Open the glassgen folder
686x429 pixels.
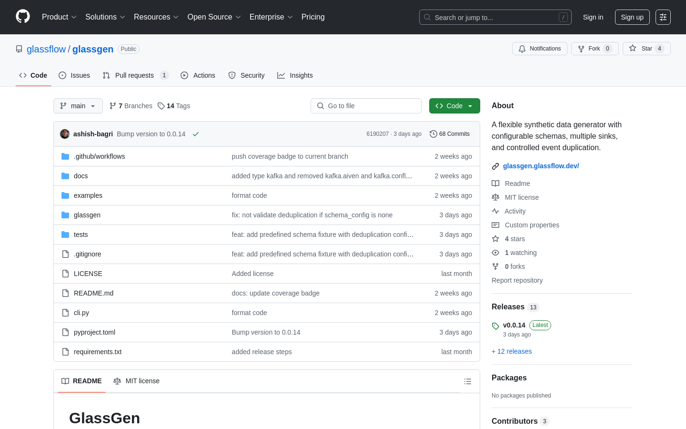click(87, 215)
